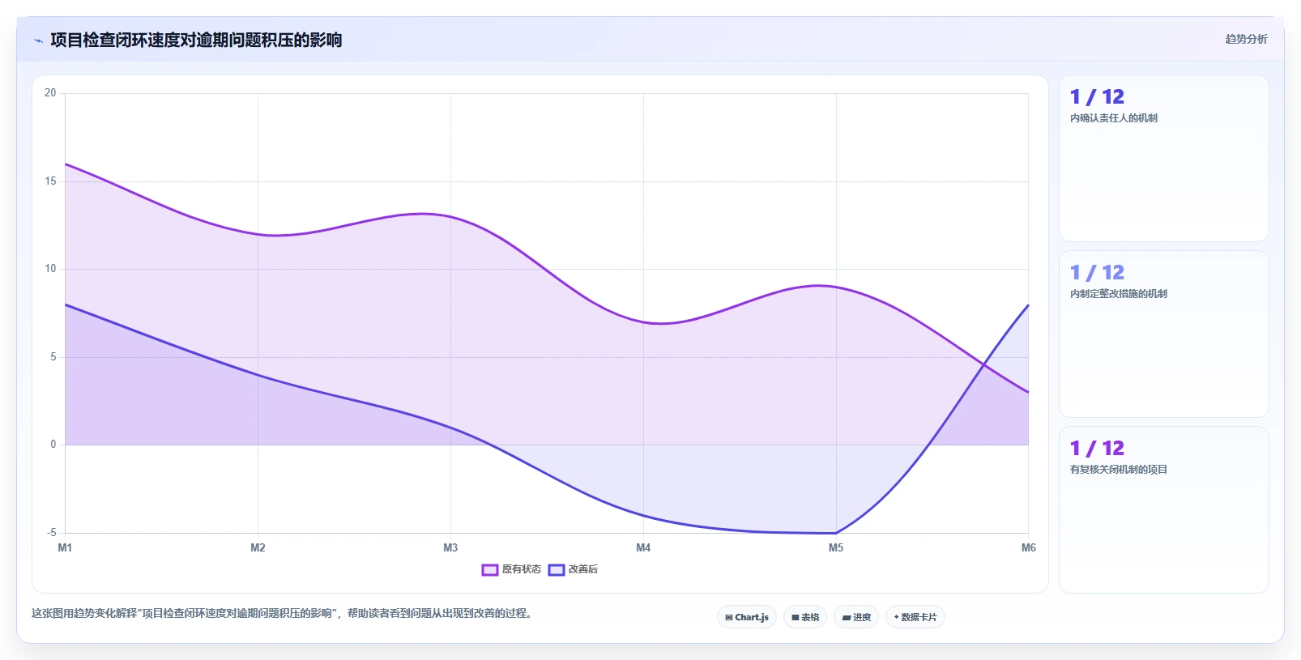Click the M2 x-axis label
This screenshot has width=1301, height=660.
(x=258, y=548)
